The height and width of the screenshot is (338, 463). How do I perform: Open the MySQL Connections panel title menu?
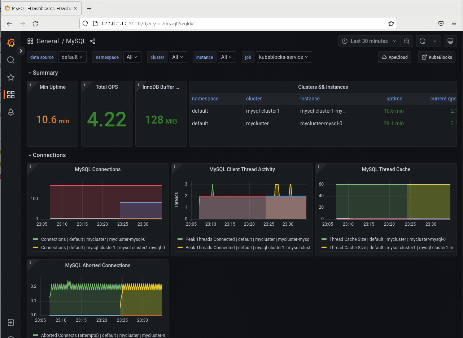click(x=98, y=169)
